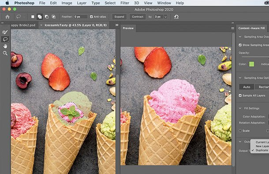The height and width of the screenshot is (174, 269).
Task: Show more document tabs double-arrow
Action: click(x=117, y=25)
